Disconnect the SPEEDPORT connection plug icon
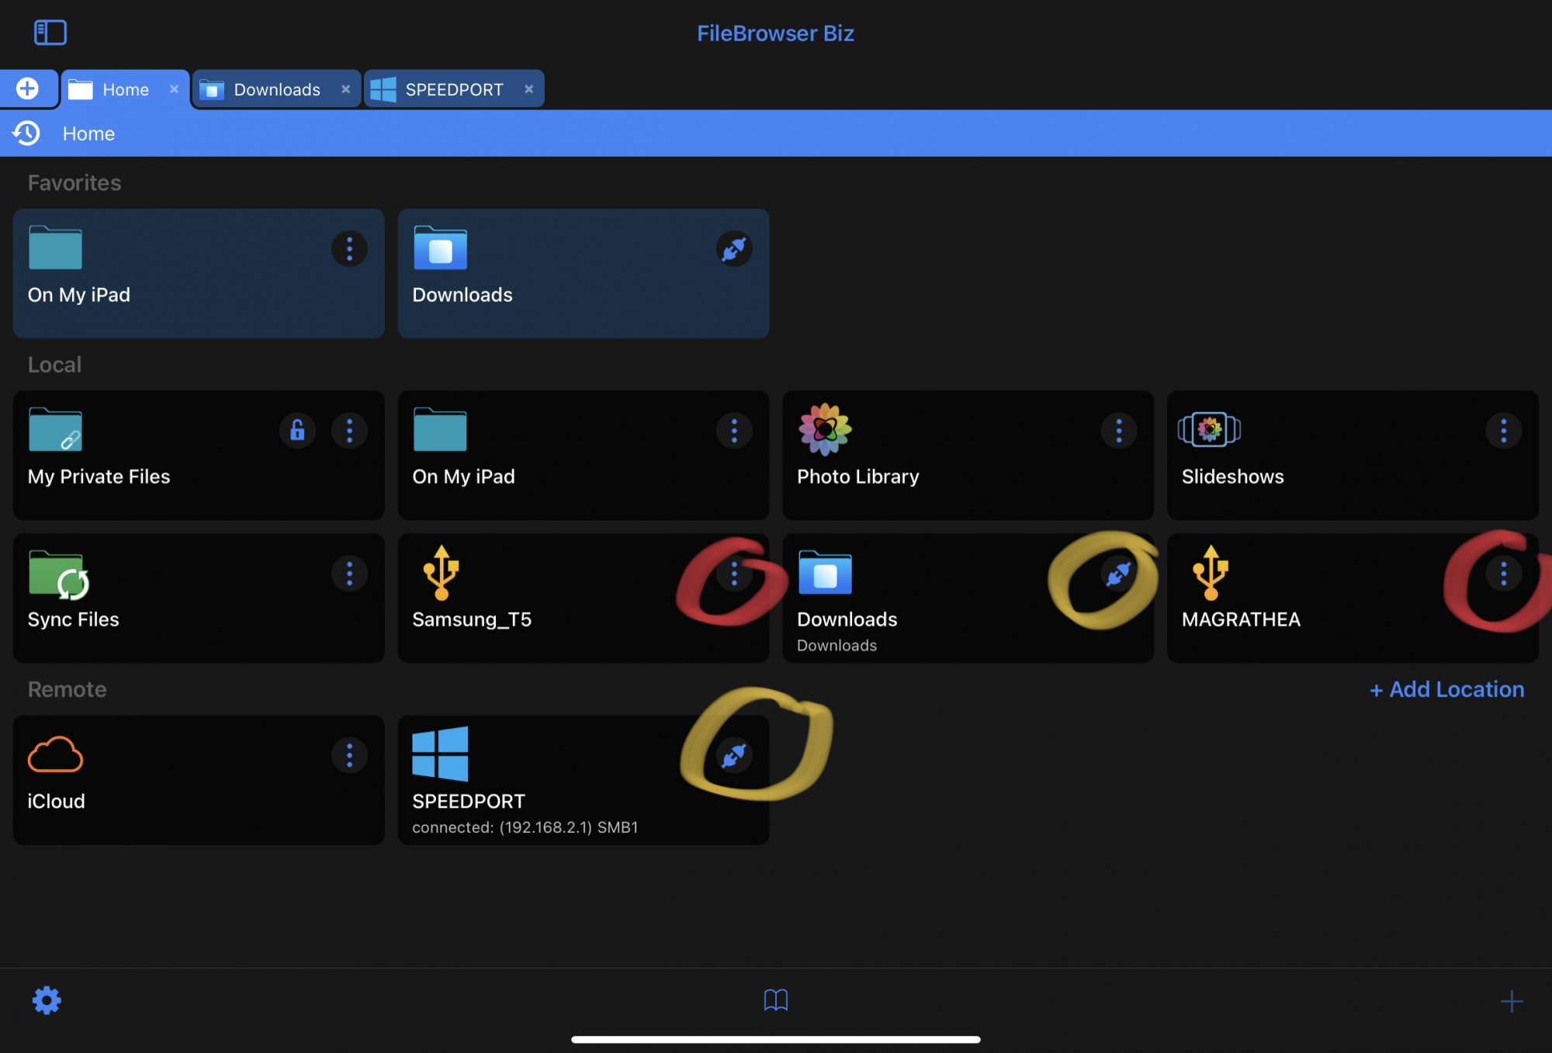 point(733,756)
